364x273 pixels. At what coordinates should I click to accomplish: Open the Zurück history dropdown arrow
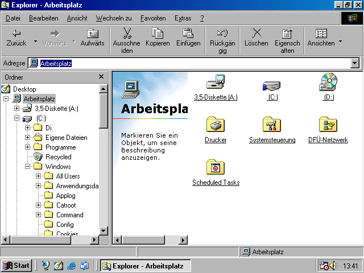click(35, 42)
